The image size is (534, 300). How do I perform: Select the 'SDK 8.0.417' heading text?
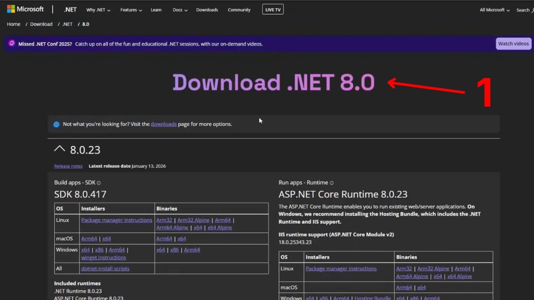(81, 194)
